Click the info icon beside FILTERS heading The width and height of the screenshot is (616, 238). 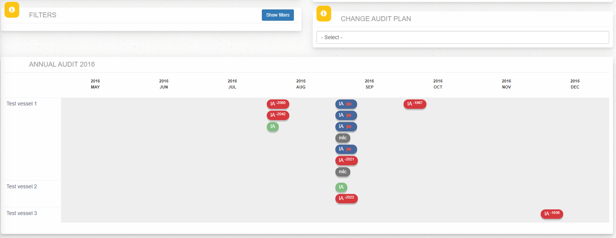click(12, 10)
